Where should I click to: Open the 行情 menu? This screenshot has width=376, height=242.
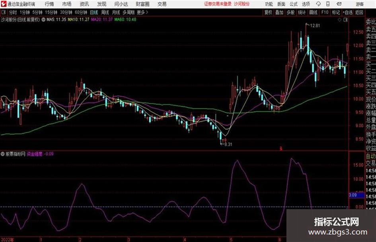coord(49,4)
